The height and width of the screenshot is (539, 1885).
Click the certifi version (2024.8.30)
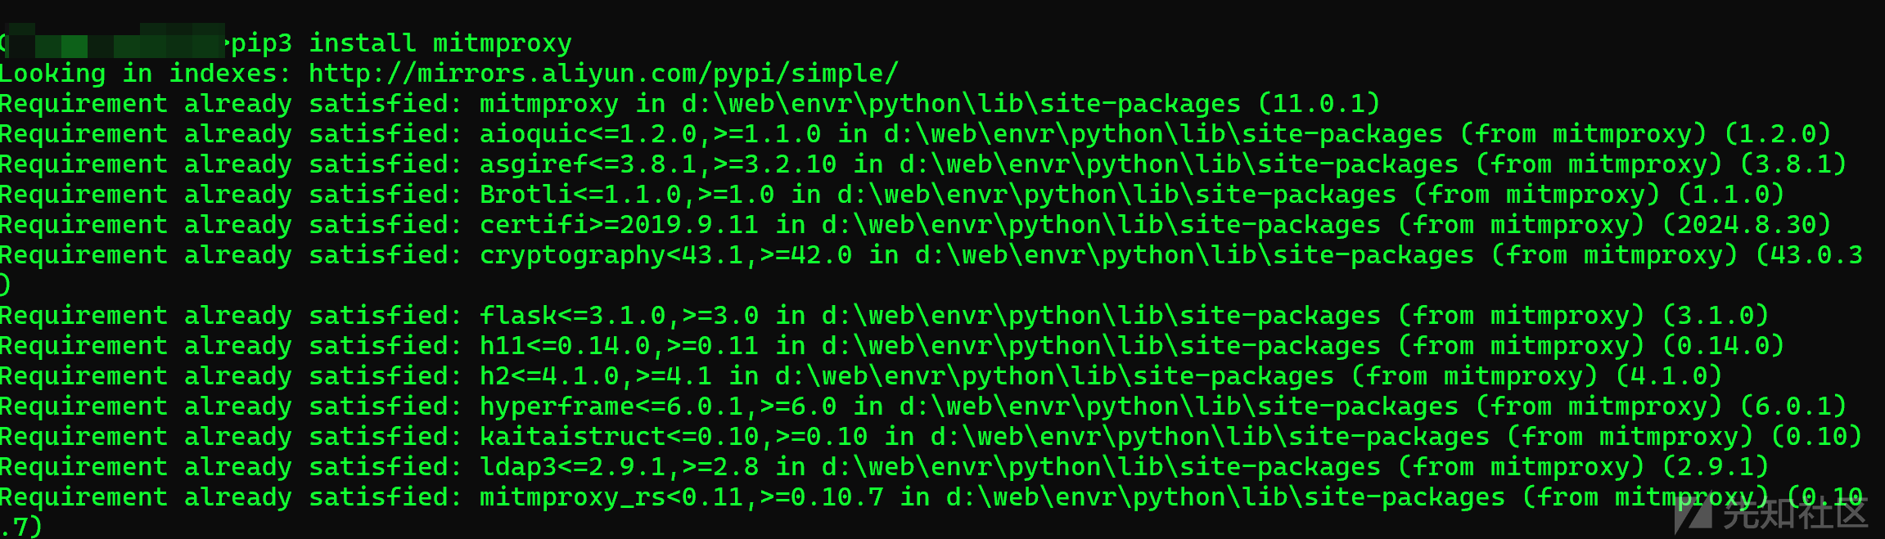[x=1747, y=225]
